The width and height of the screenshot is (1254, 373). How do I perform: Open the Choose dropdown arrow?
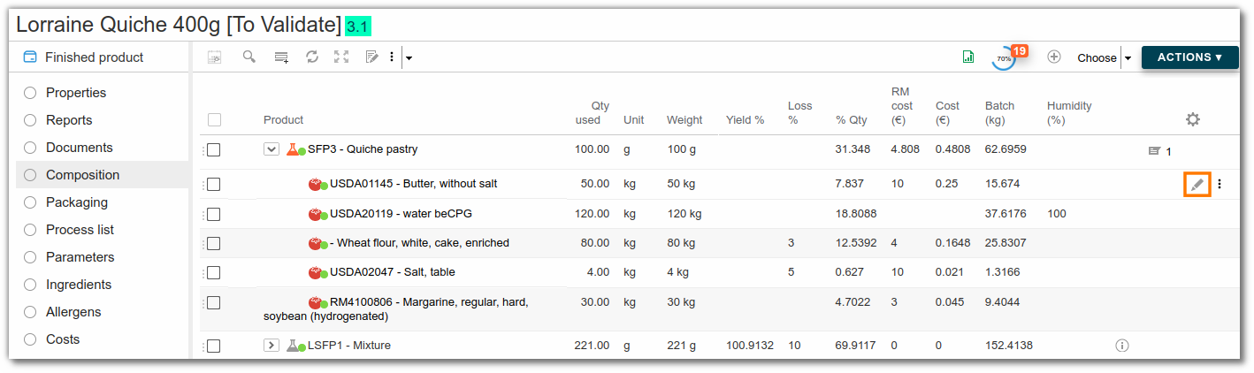tap(1128, 58)
